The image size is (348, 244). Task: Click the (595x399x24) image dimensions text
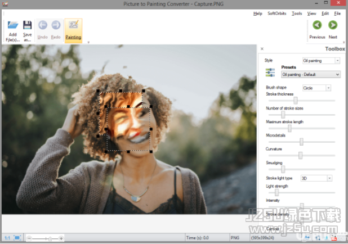pyautogui.click(x=262, y=238)
